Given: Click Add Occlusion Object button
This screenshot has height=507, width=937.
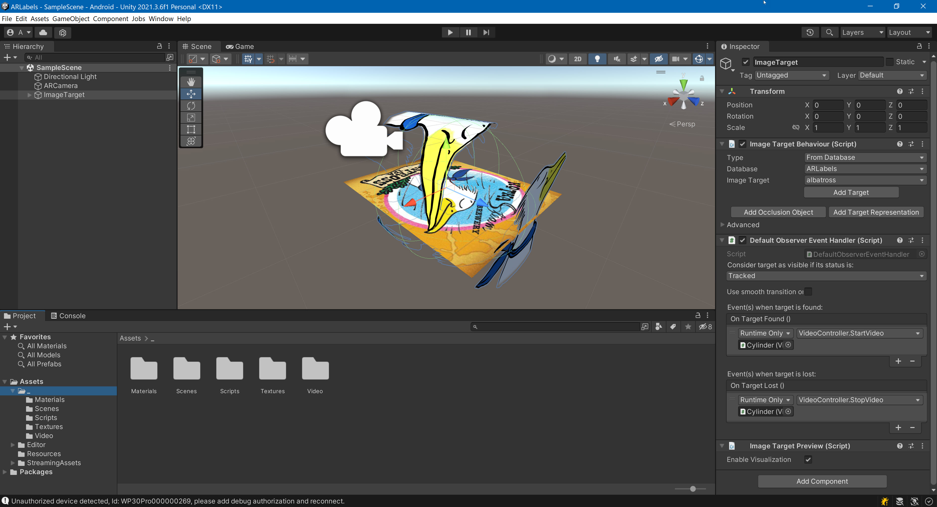Looking at the screenshot, I should 778,212.
